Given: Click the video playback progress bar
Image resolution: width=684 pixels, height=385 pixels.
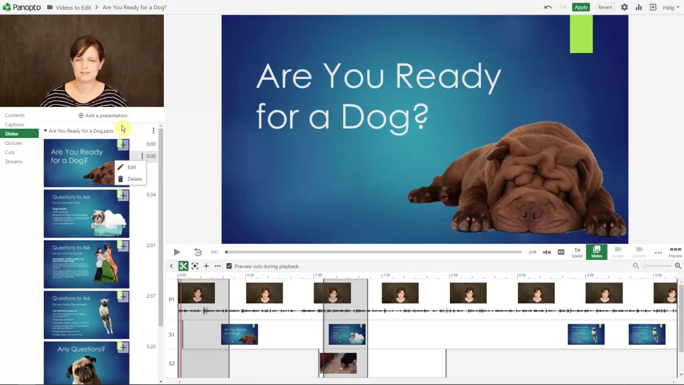Looking at the screenshot, I should (374, 252).
